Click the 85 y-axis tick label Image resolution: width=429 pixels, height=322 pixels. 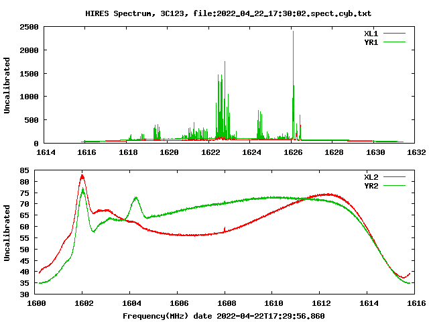click(x=24, y=170)
